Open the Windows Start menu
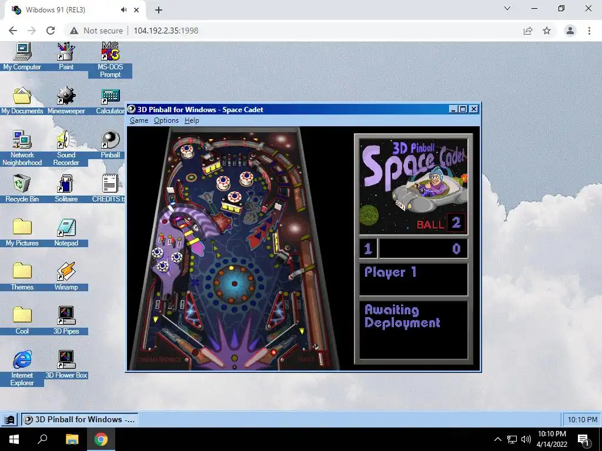The width and height of the screenshot is (602, 451). click(x=14, y=439)
